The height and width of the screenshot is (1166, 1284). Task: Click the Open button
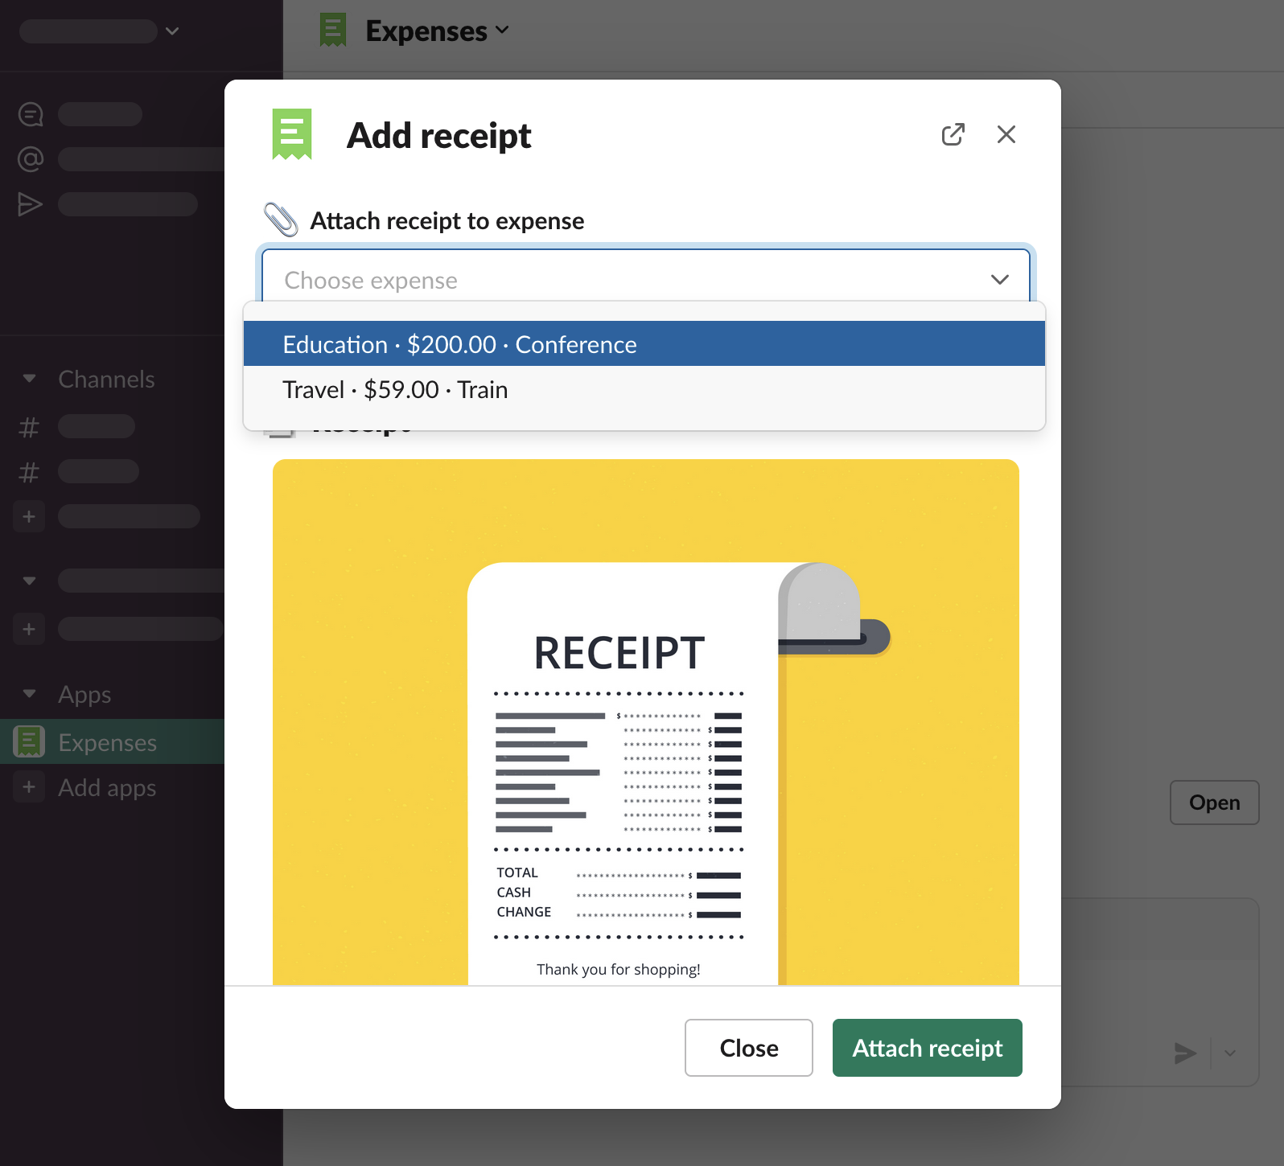coord(1214,803)
